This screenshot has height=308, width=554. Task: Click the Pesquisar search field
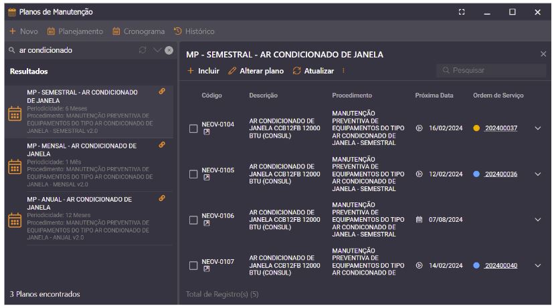pyautogui.click(x=491, y=71)
